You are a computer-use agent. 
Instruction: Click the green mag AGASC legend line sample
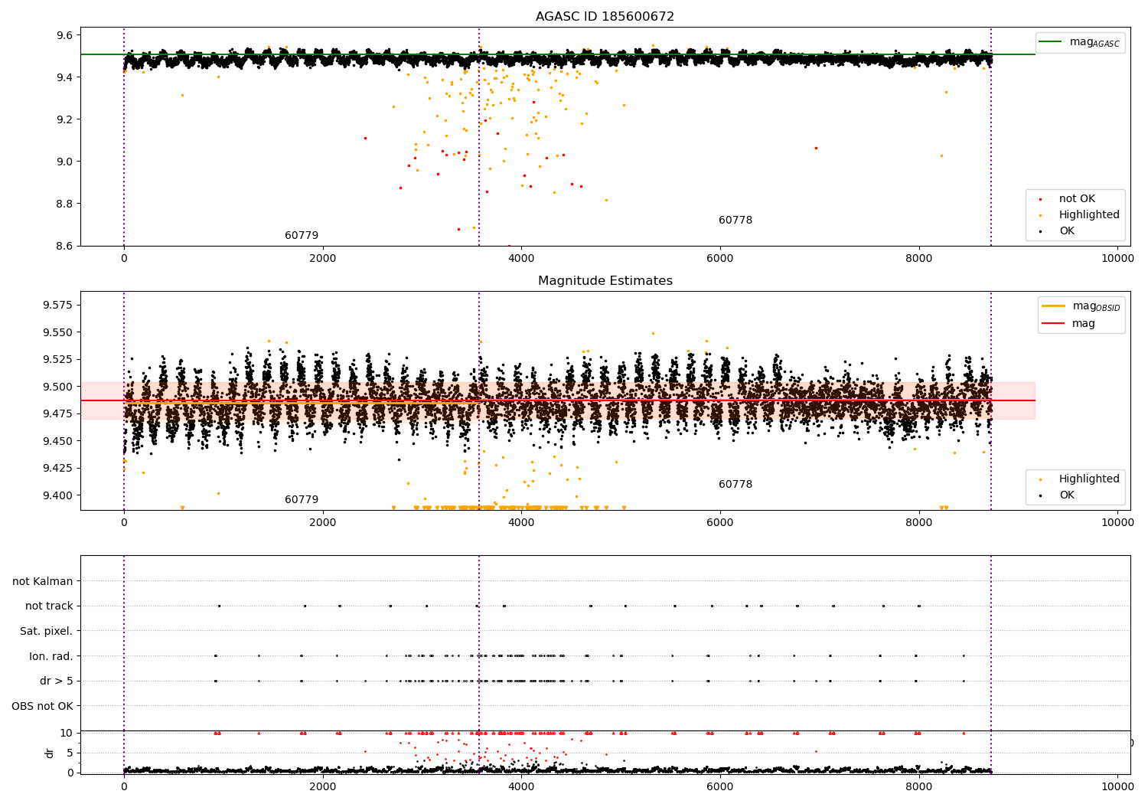pyautogui.click(x=1051, y=42)
